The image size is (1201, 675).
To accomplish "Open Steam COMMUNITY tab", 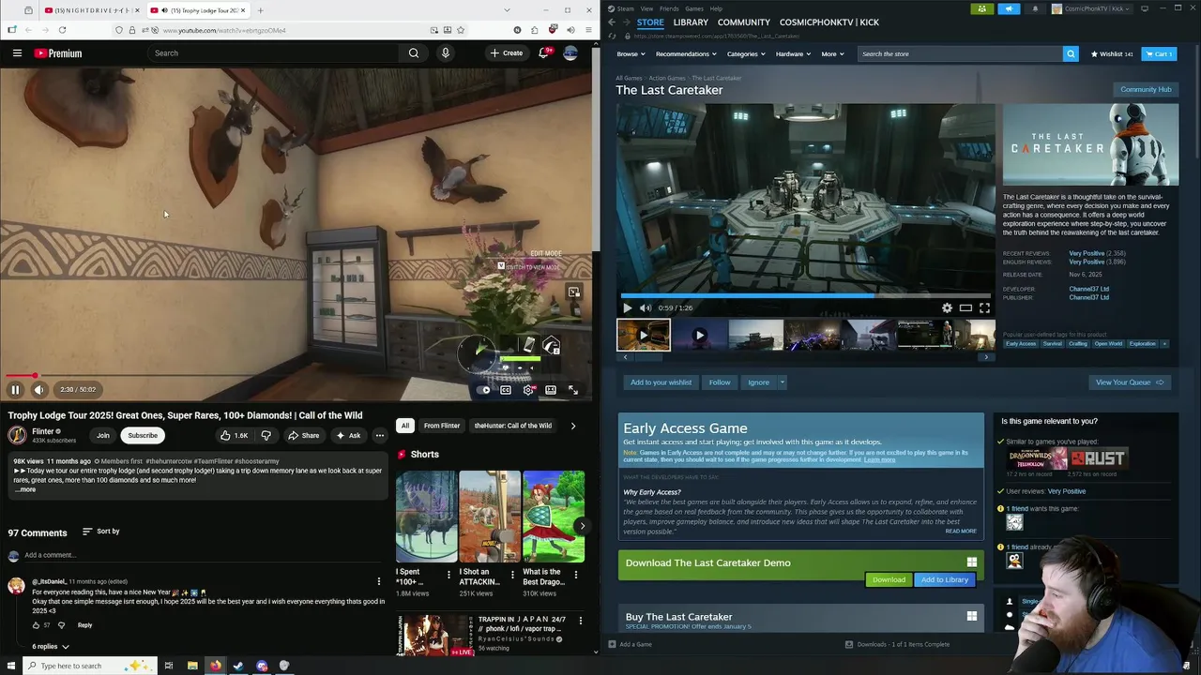I will pos(744,22).
